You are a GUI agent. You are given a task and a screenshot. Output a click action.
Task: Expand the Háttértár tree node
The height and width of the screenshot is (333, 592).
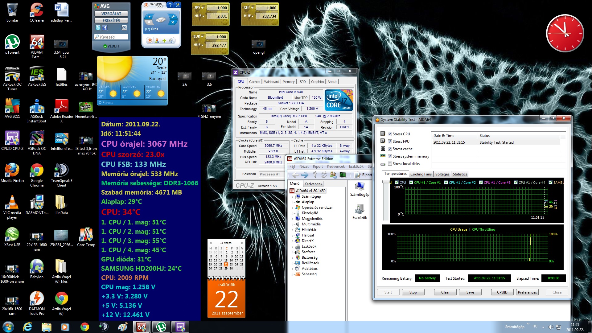292,230
